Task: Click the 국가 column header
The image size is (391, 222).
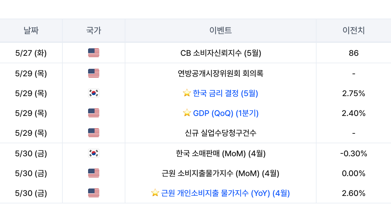Action: click(93, 30)
